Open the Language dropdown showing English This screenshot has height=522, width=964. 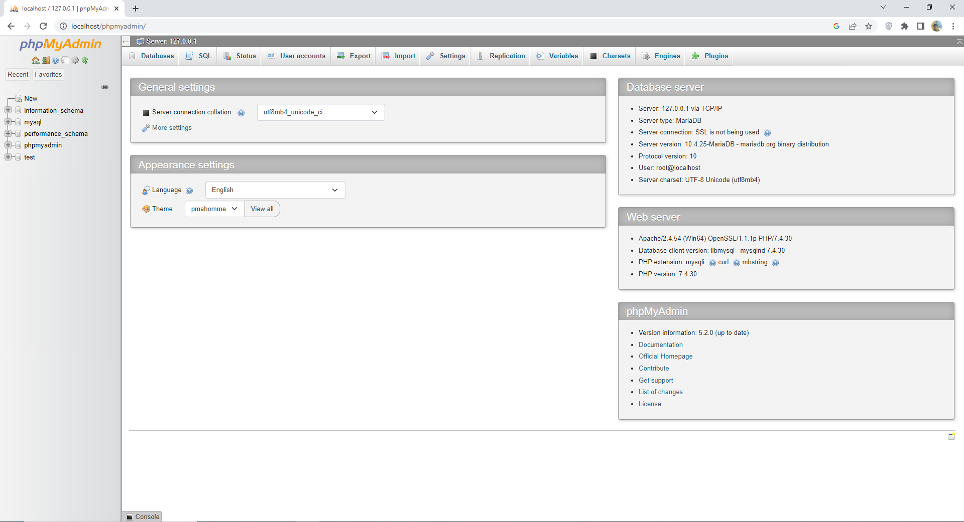coord(275,190)
